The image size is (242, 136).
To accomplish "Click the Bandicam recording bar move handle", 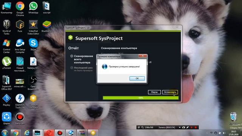I will point(139,127).
